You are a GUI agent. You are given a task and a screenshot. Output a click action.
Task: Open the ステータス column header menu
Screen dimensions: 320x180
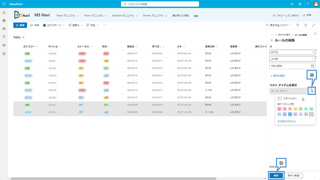(x=84, y=46)
